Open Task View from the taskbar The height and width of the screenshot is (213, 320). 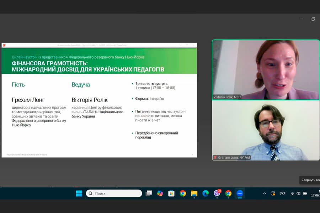149,193
